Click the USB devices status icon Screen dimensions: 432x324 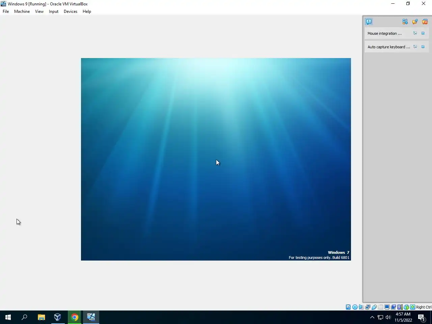click(x=374, y=307)
